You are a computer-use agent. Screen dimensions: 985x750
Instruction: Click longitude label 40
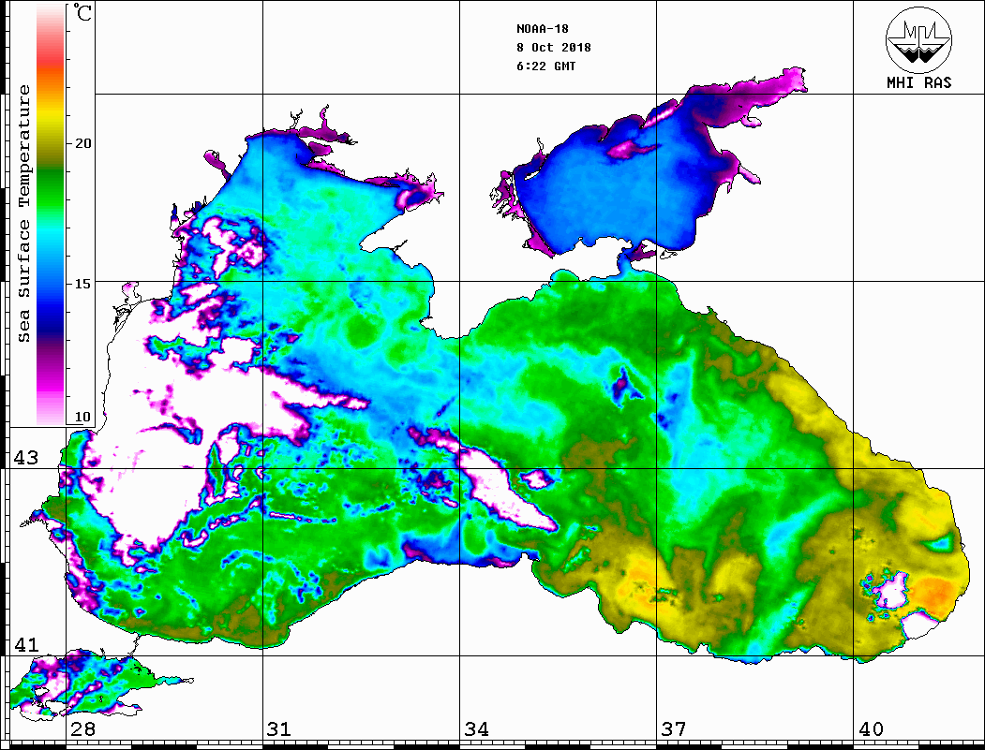(x=871, y=729)
